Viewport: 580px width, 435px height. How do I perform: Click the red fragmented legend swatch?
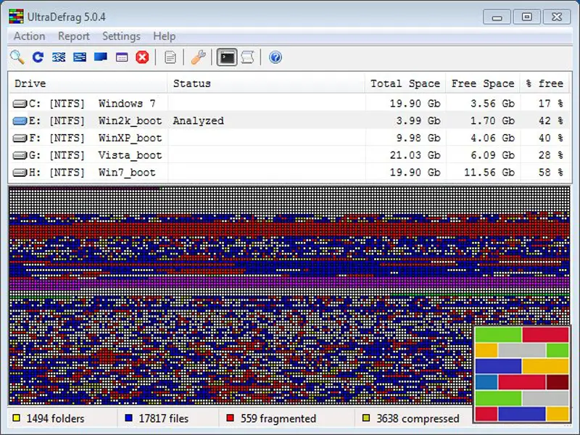coord(231,418)
